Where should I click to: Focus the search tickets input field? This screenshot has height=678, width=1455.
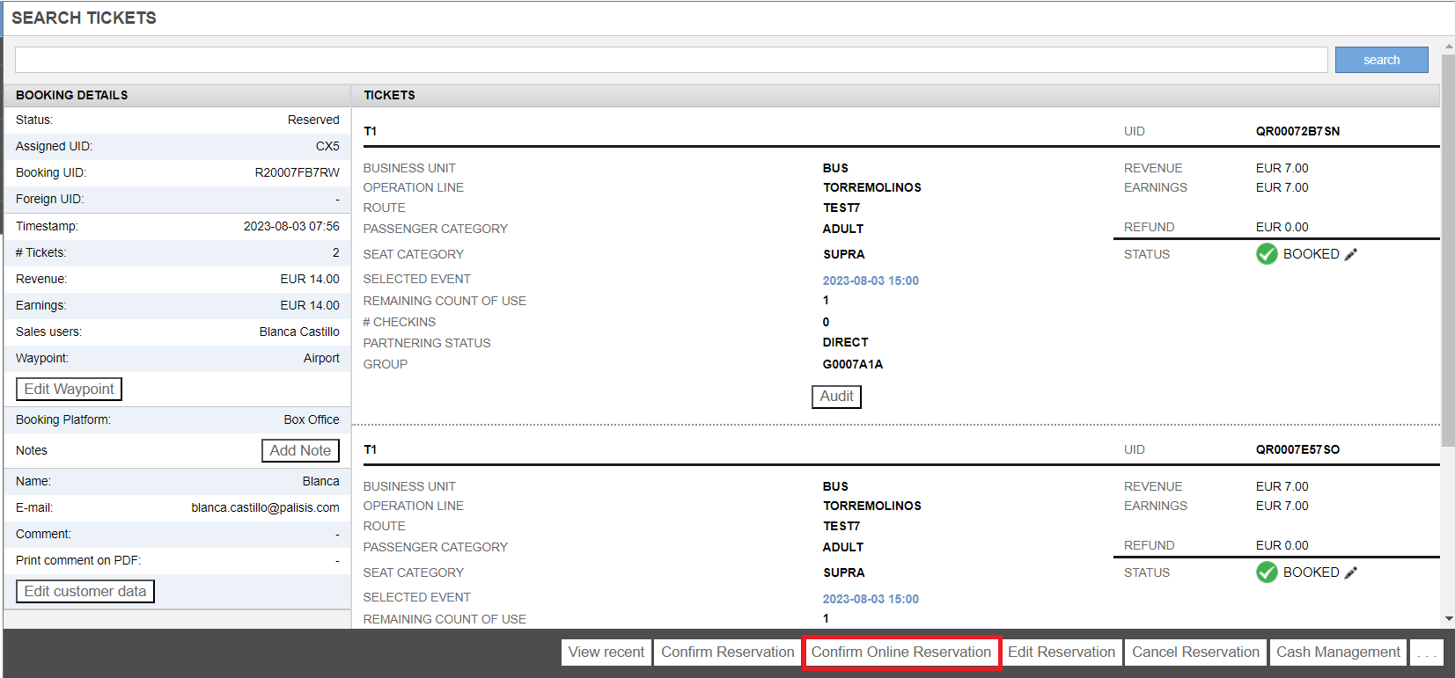coord(671,60)
